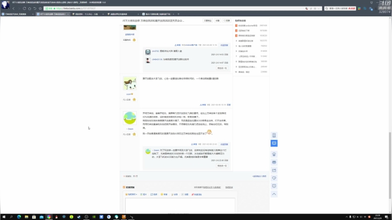392x220 pixels.
Task: Open the green planet avatar of user Dawn
Action: tap(130, 118)
